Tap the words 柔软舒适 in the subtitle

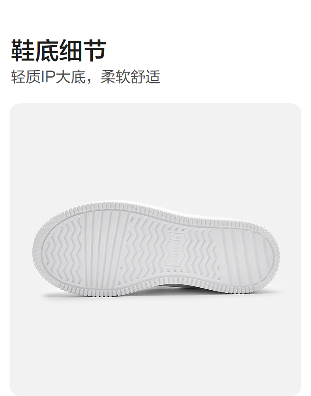[131, 77]
